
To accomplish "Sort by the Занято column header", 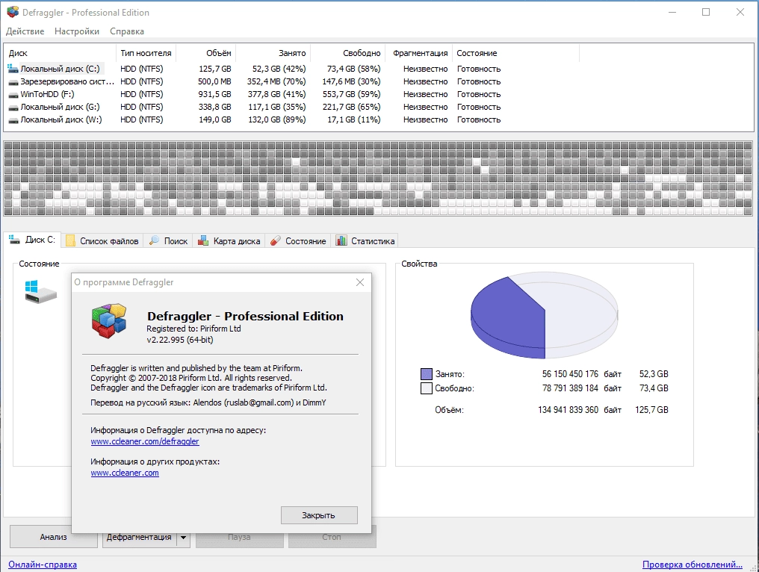I will [273, 53].
